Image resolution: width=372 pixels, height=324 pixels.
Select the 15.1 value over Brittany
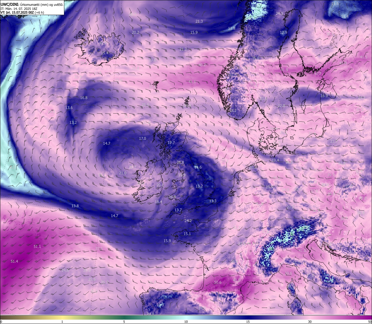tap(187, 234)
